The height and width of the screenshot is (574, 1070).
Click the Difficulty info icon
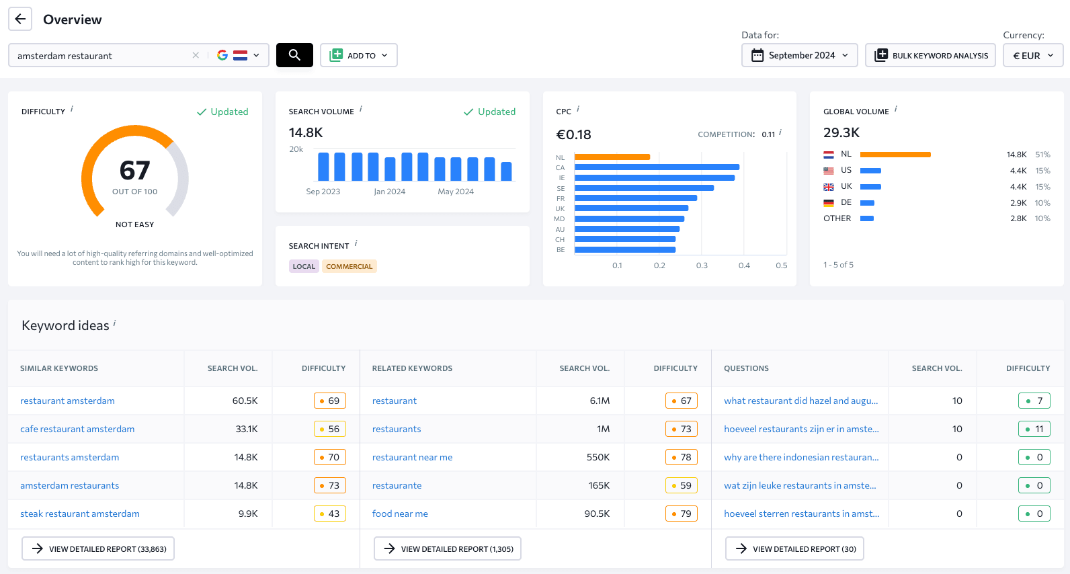tap(72, 109)
